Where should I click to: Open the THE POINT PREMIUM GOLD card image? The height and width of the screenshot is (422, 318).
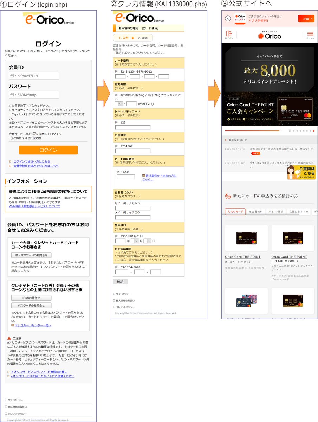click(293, 238)
